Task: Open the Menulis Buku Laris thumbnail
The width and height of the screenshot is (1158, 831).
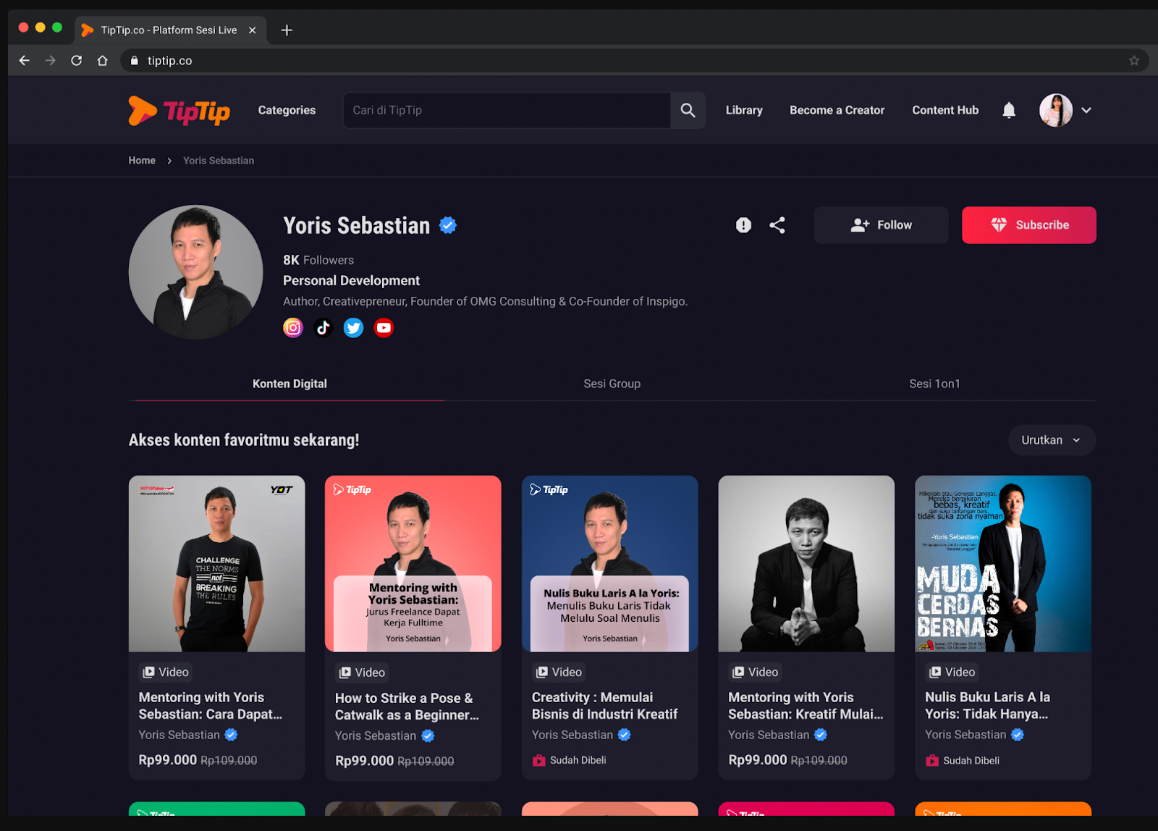Action: 610,564
